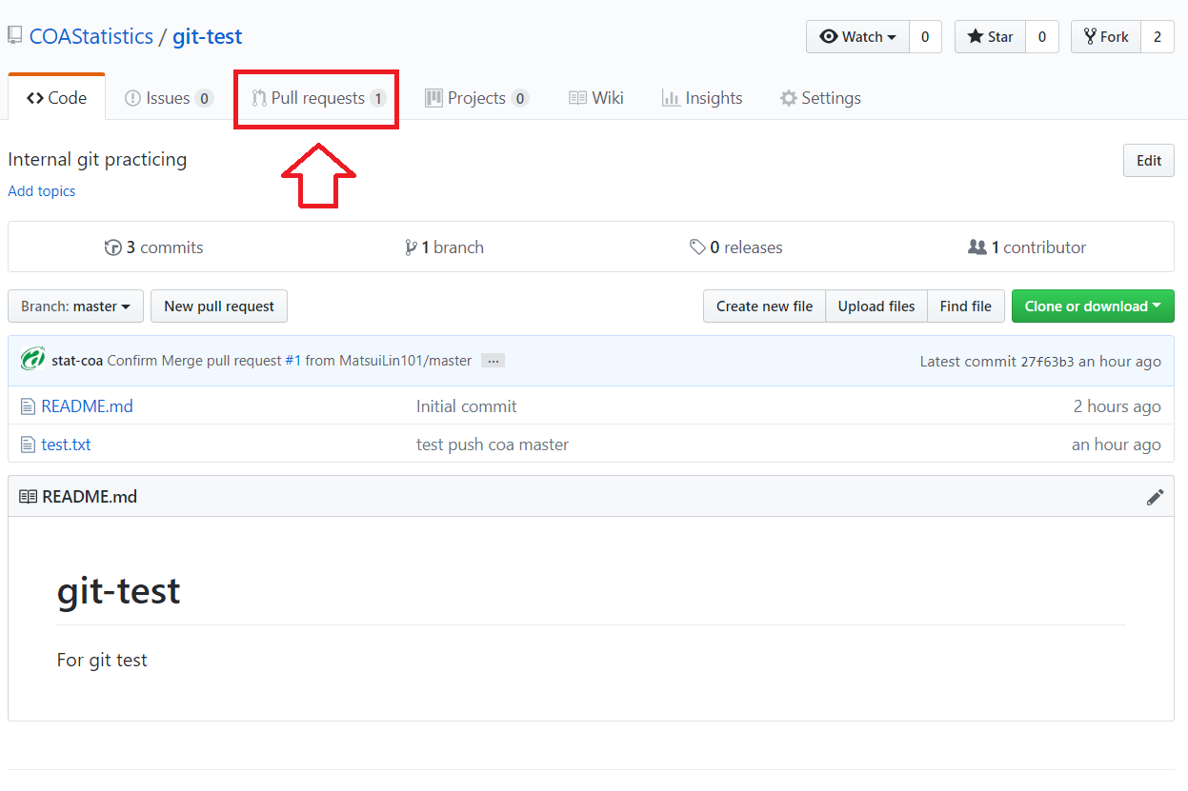Viewport: 1188px width, 791px height.
Task: Open the Clone or download dropdown
Action: click(x=1093, y=307)
